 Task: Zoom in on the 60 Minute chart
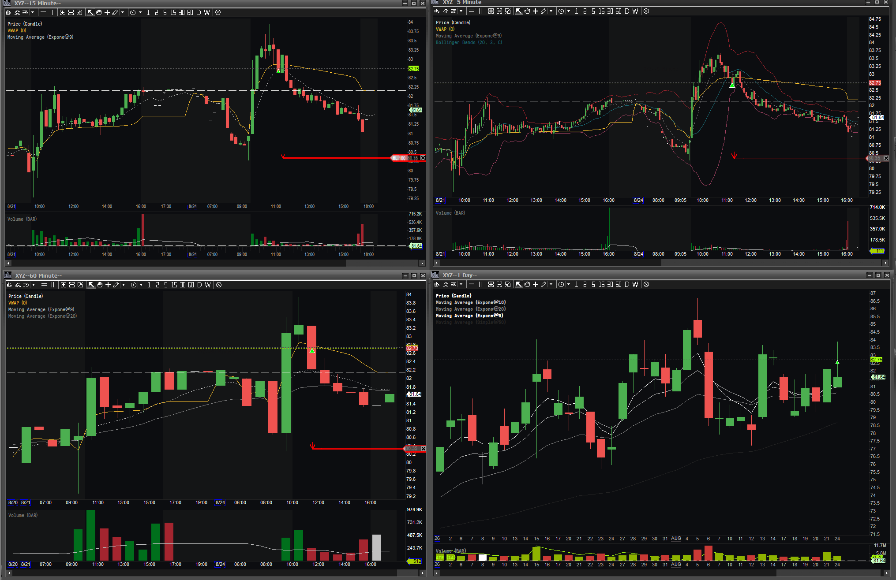point(64,285)
